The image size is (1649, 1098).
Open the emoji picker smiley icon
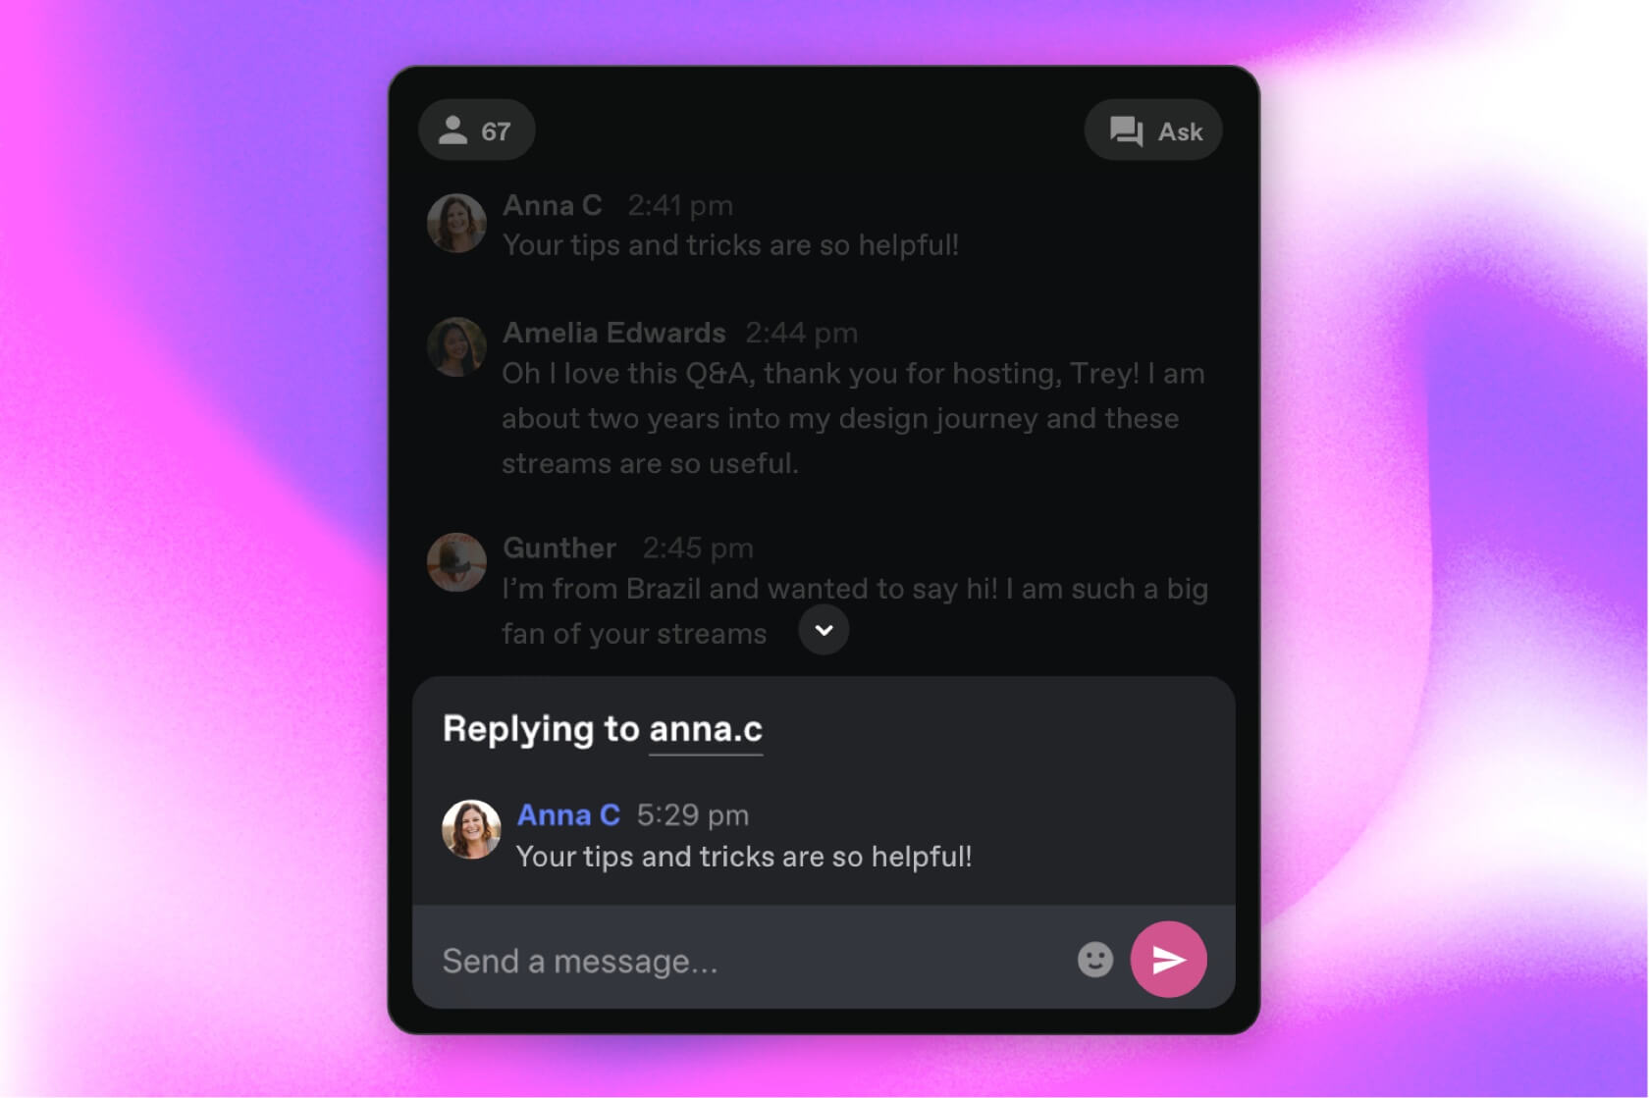1095,960
